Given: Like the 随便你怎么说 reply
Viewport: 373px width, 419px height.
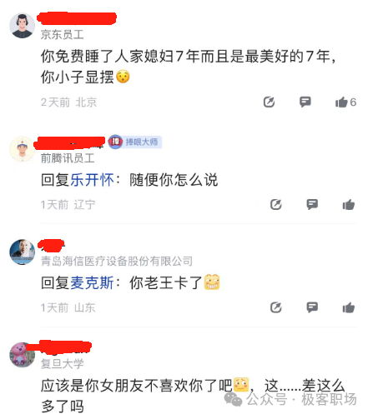Looking at the screenshot, I should [x=349, y=205].
